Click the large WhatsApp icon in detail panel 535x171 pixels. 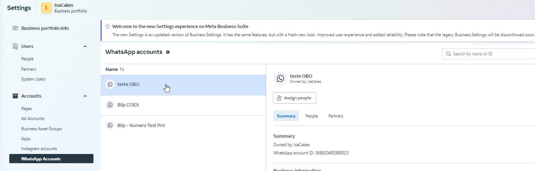280,78
